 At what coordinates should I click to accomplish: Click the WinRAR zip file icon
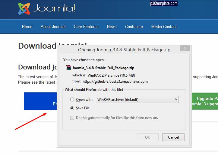click(68, 68)
